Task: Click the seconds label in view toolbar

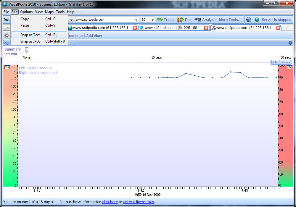Action: (76, 35)
